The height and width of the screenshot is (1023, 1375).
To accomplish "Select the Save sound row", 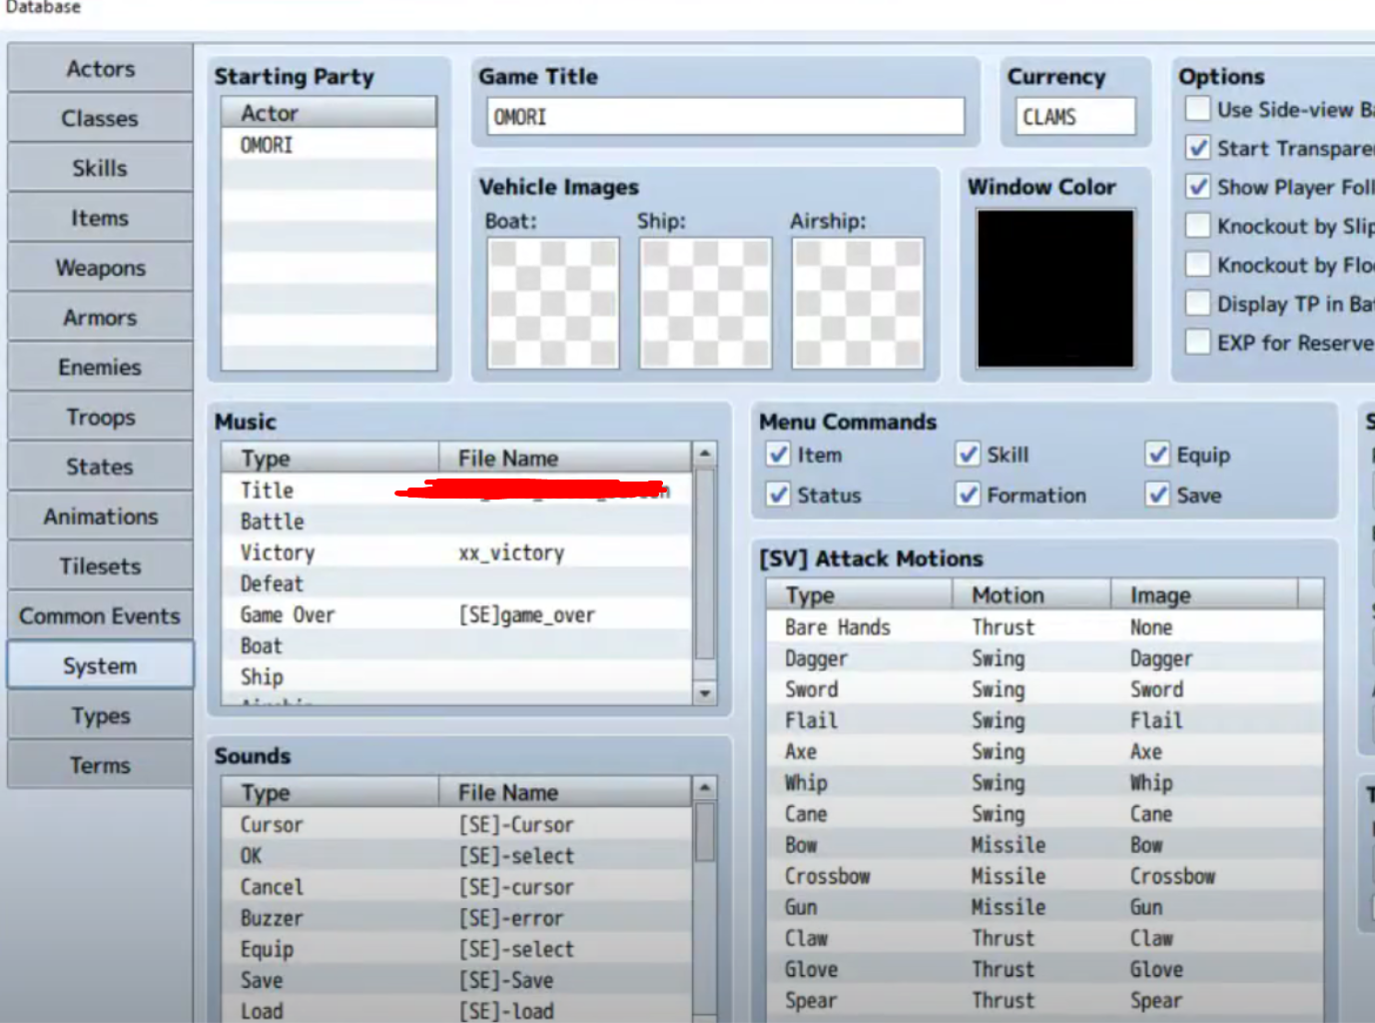I will 456,980.
